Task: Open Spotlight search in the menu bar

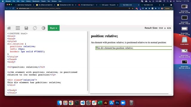Action: tap(168, 1)
